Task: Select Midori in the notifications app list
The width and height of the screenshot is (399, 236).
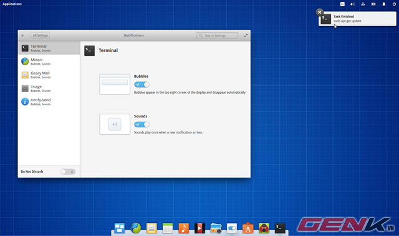Action: (49, 61)
